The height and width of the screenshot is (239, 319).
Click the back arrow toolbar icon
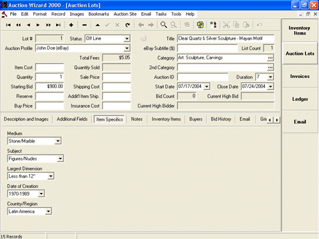pos(141,25)
